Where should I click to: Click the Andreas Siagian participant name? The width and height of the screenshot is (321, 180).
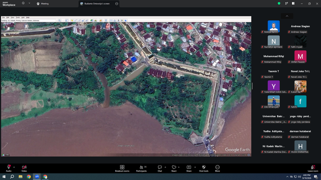pos(300,26)
